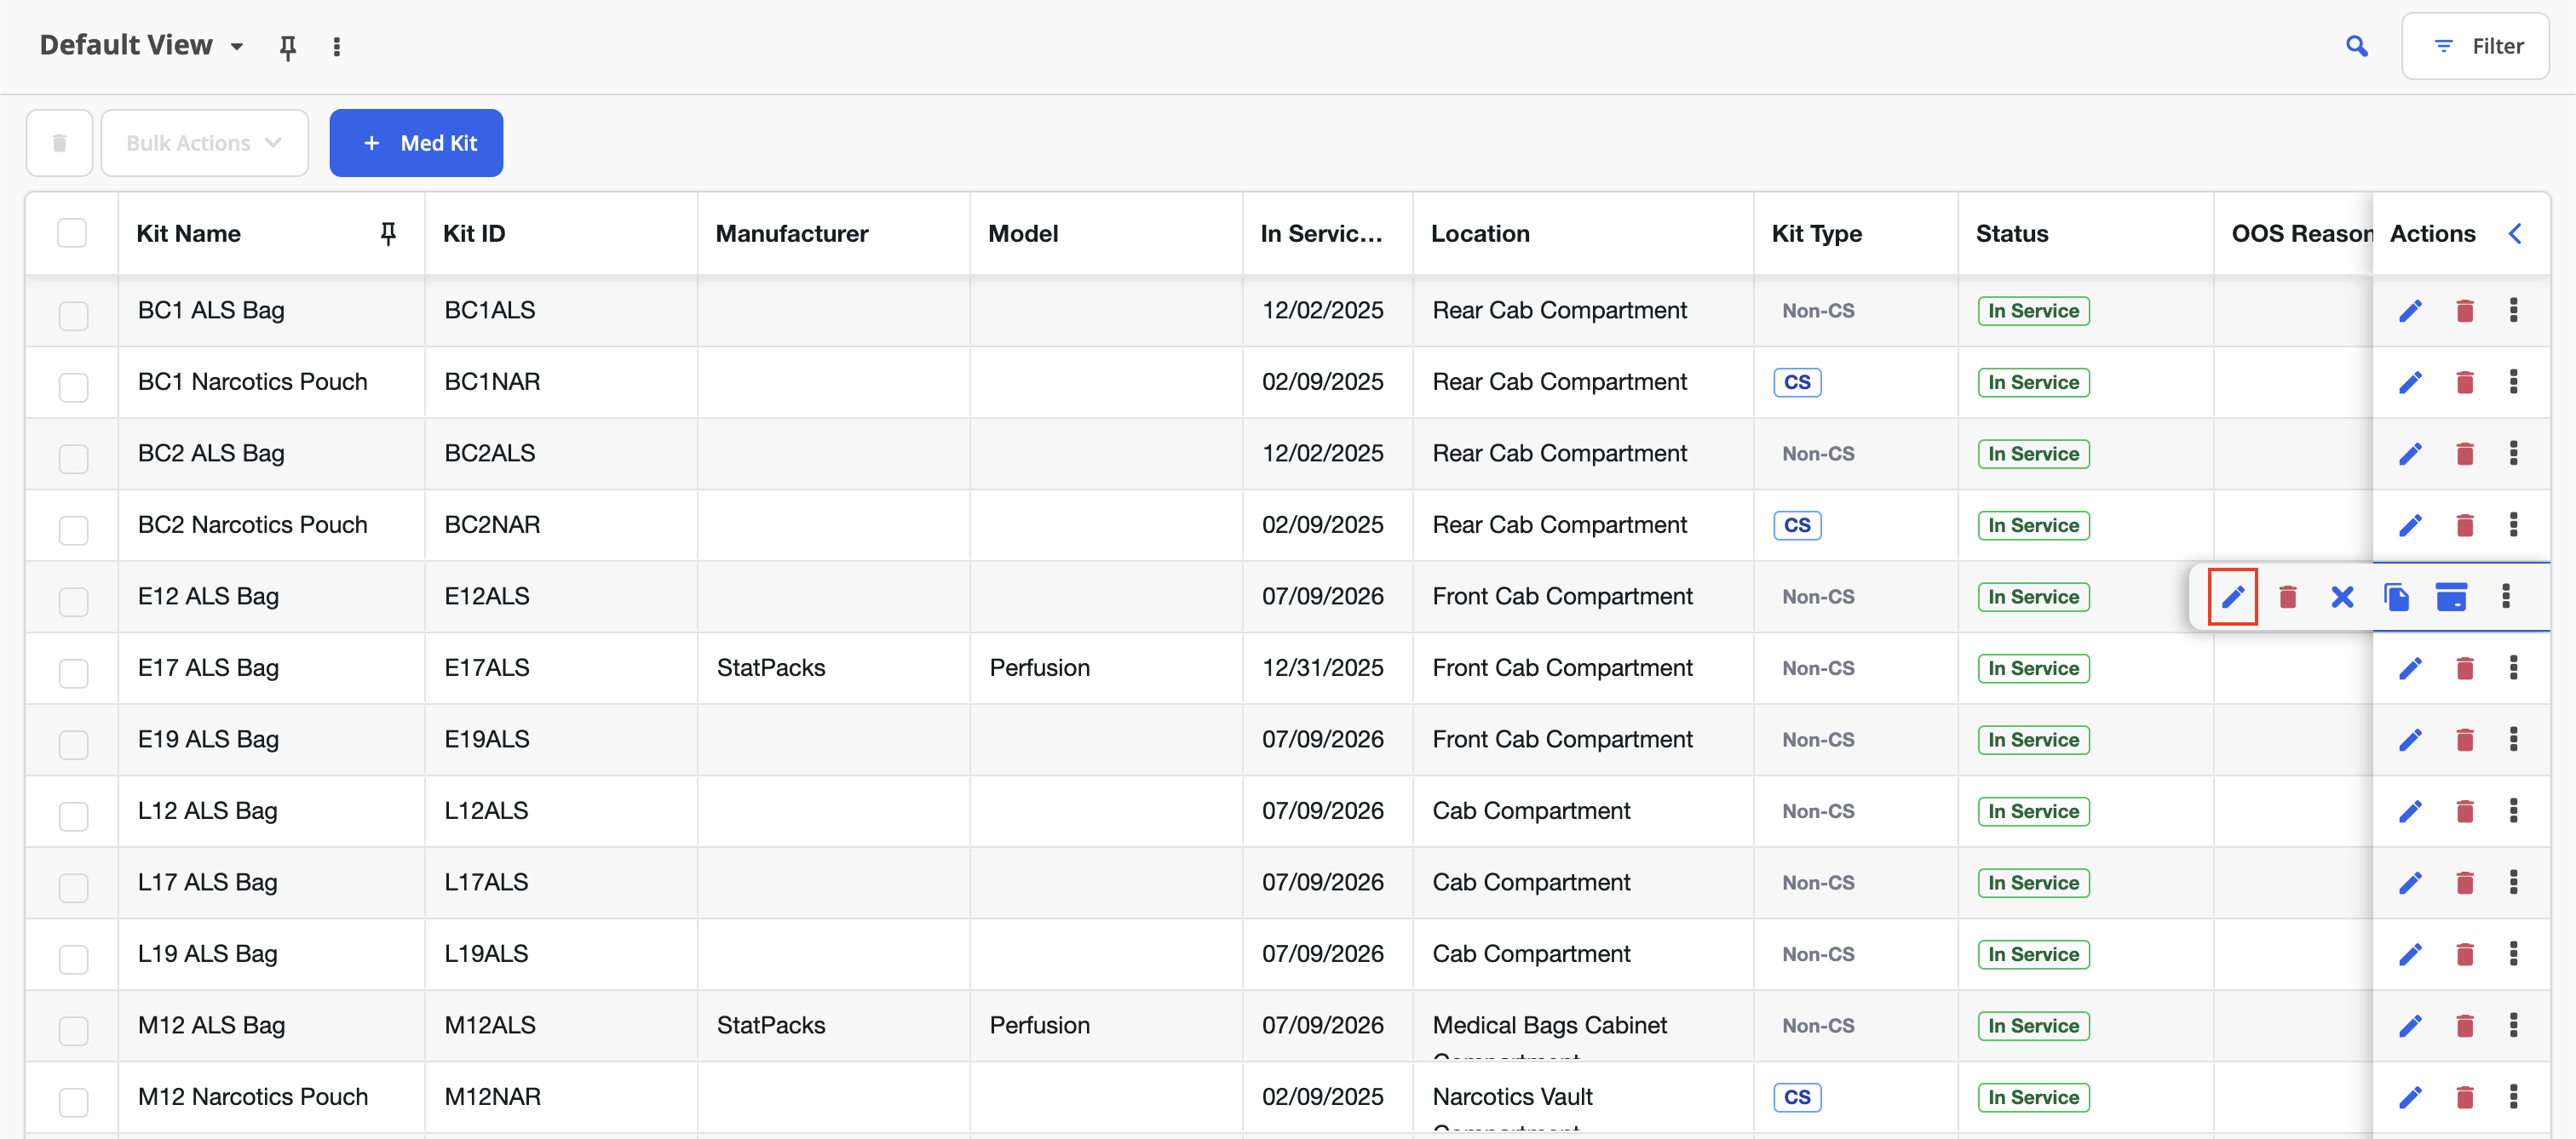This screenshot has width=2576, height=1139.
Task: Click the CS badge for BC1 Narcotics Pouch
Action: coord(1797,383)
